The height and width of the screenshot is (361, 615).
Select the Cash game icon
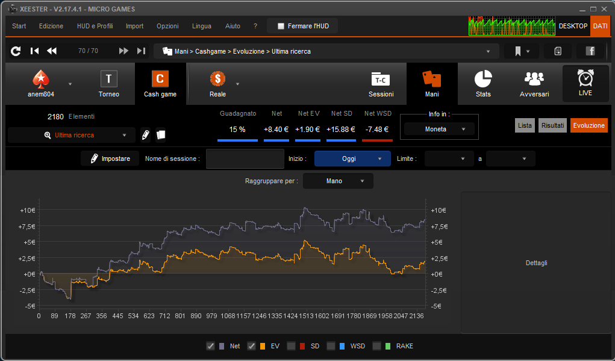tap(160, 79)
